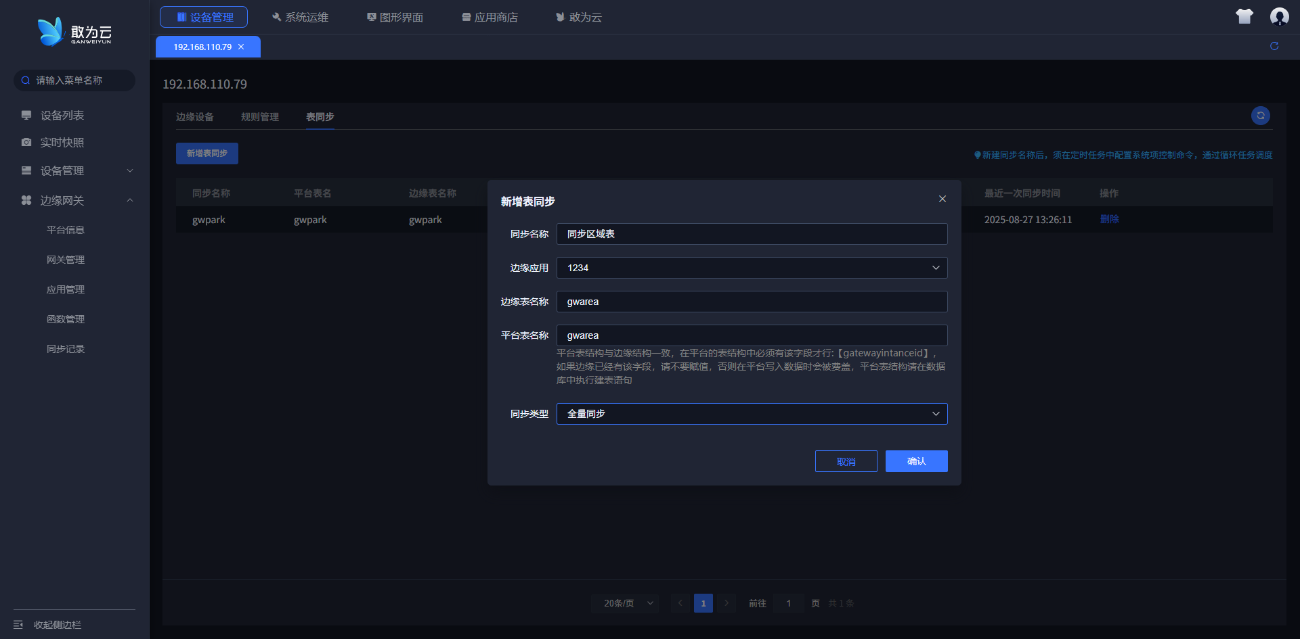Click the 平台表名称 input field
The height and width of the screenshot is (639, 1300).
(752, 335)
